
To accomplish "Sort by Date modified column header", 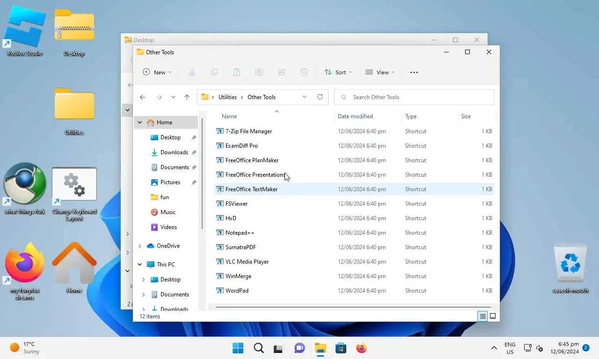I will (355, 116).
